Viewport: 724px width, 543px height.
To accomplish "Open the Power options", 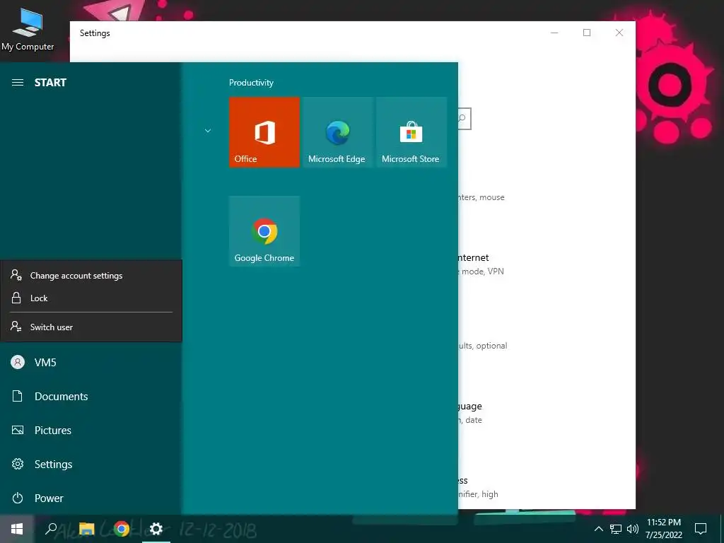I will point(90,498).
